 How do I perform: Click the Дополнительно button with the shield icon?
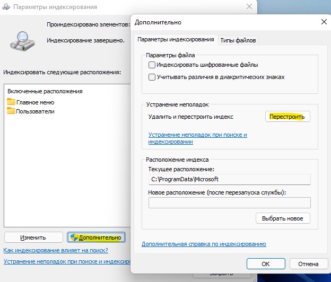pos(96,237)
